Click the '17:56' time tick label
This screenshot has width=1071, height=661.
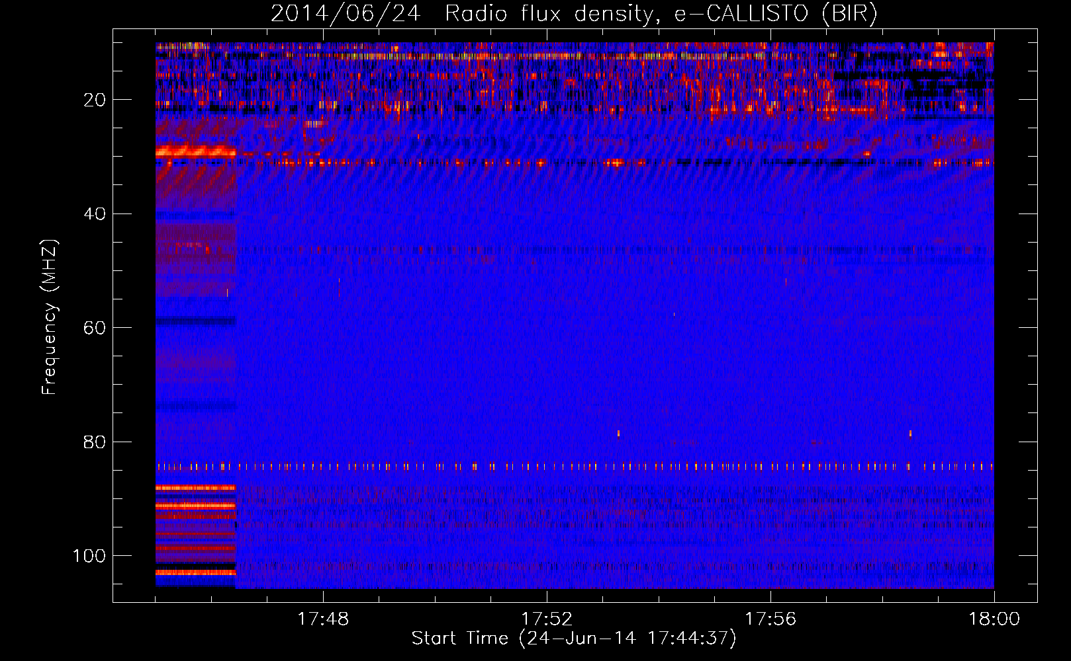[770, 619]
